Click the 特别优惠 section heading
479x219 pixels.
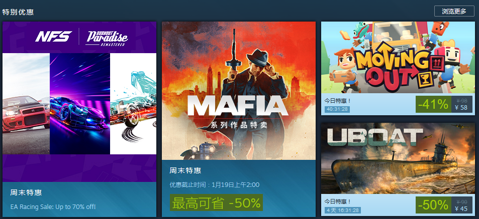[18, 12]
